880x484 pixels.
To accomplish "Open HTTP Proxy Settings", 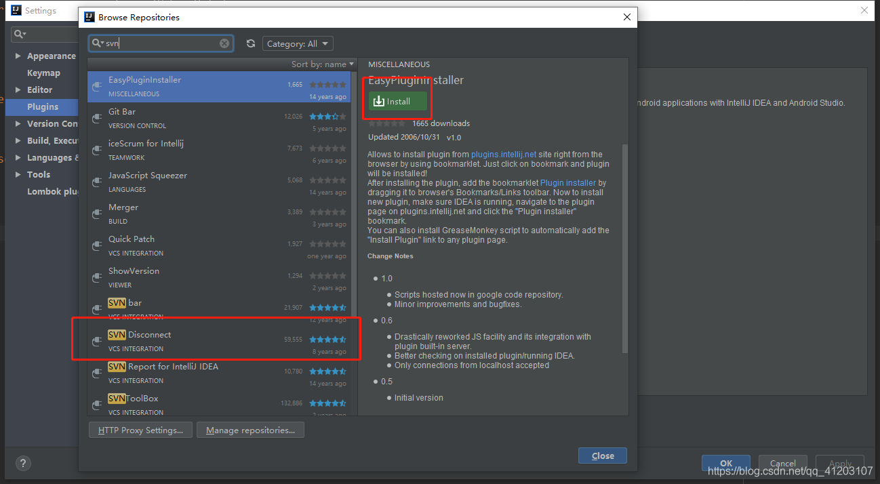I will [140, 430].
